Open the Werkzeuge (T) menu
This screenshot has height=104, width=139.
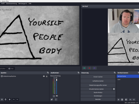(23, 4)
